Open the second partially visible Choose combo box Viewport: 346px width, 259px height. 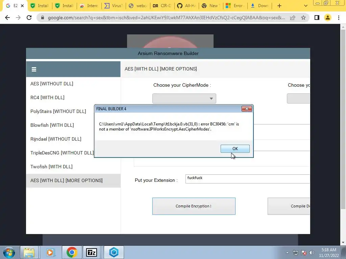[x=298, y=98]
